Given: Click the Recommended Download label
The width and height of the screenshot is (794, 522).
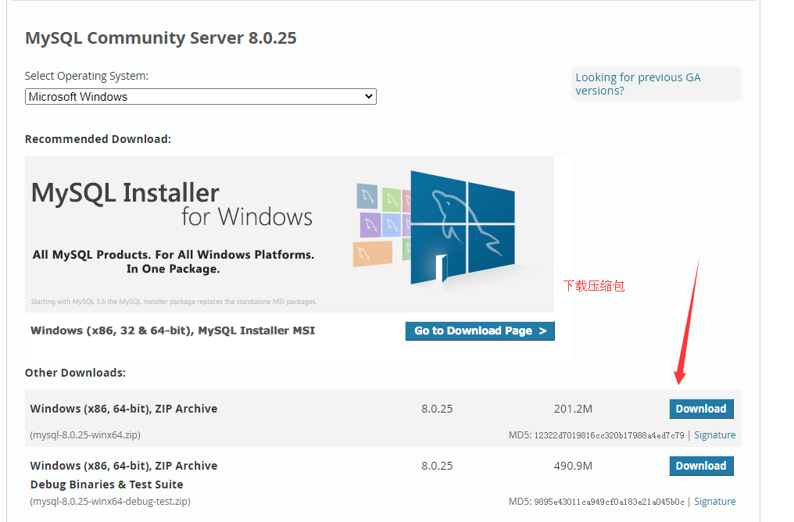Looking at the screenshot, I should [x=98, y=139].
